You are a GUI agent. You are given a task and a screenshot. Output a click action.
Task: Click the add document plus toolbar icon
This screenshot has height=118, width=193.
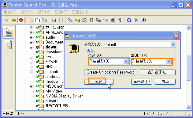(x=54, y=20)
